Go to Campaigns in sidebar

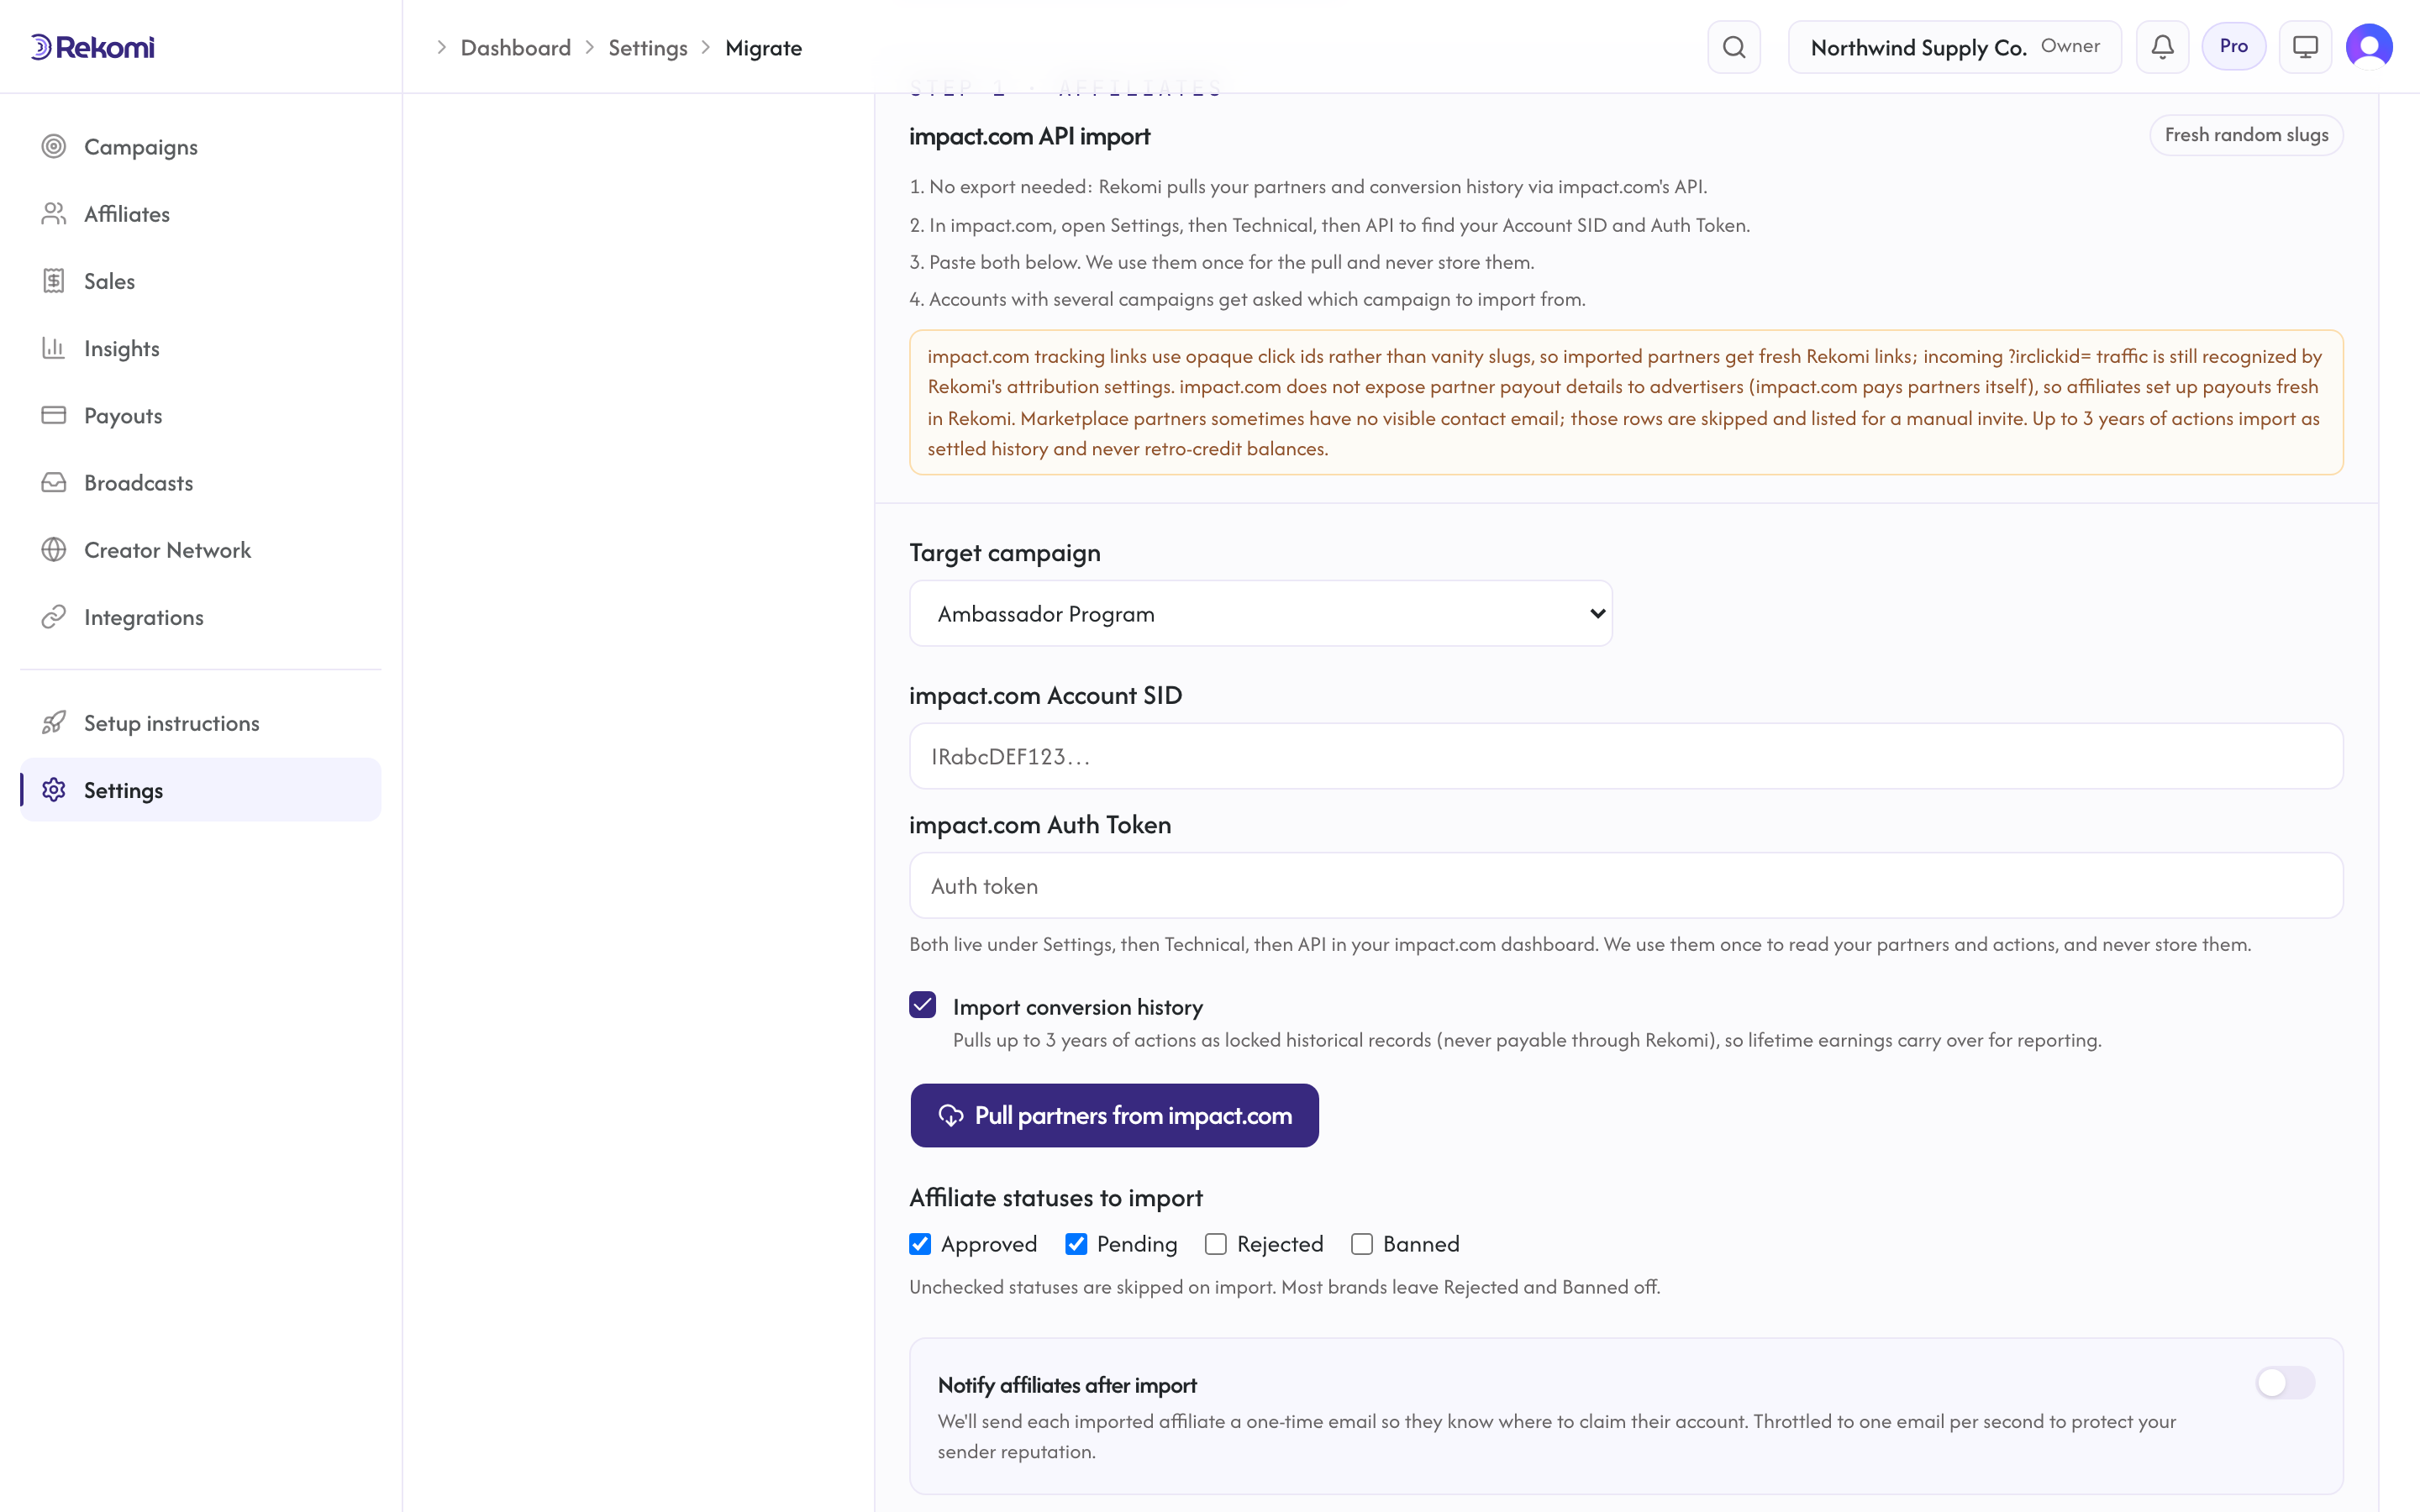(200, 146)
